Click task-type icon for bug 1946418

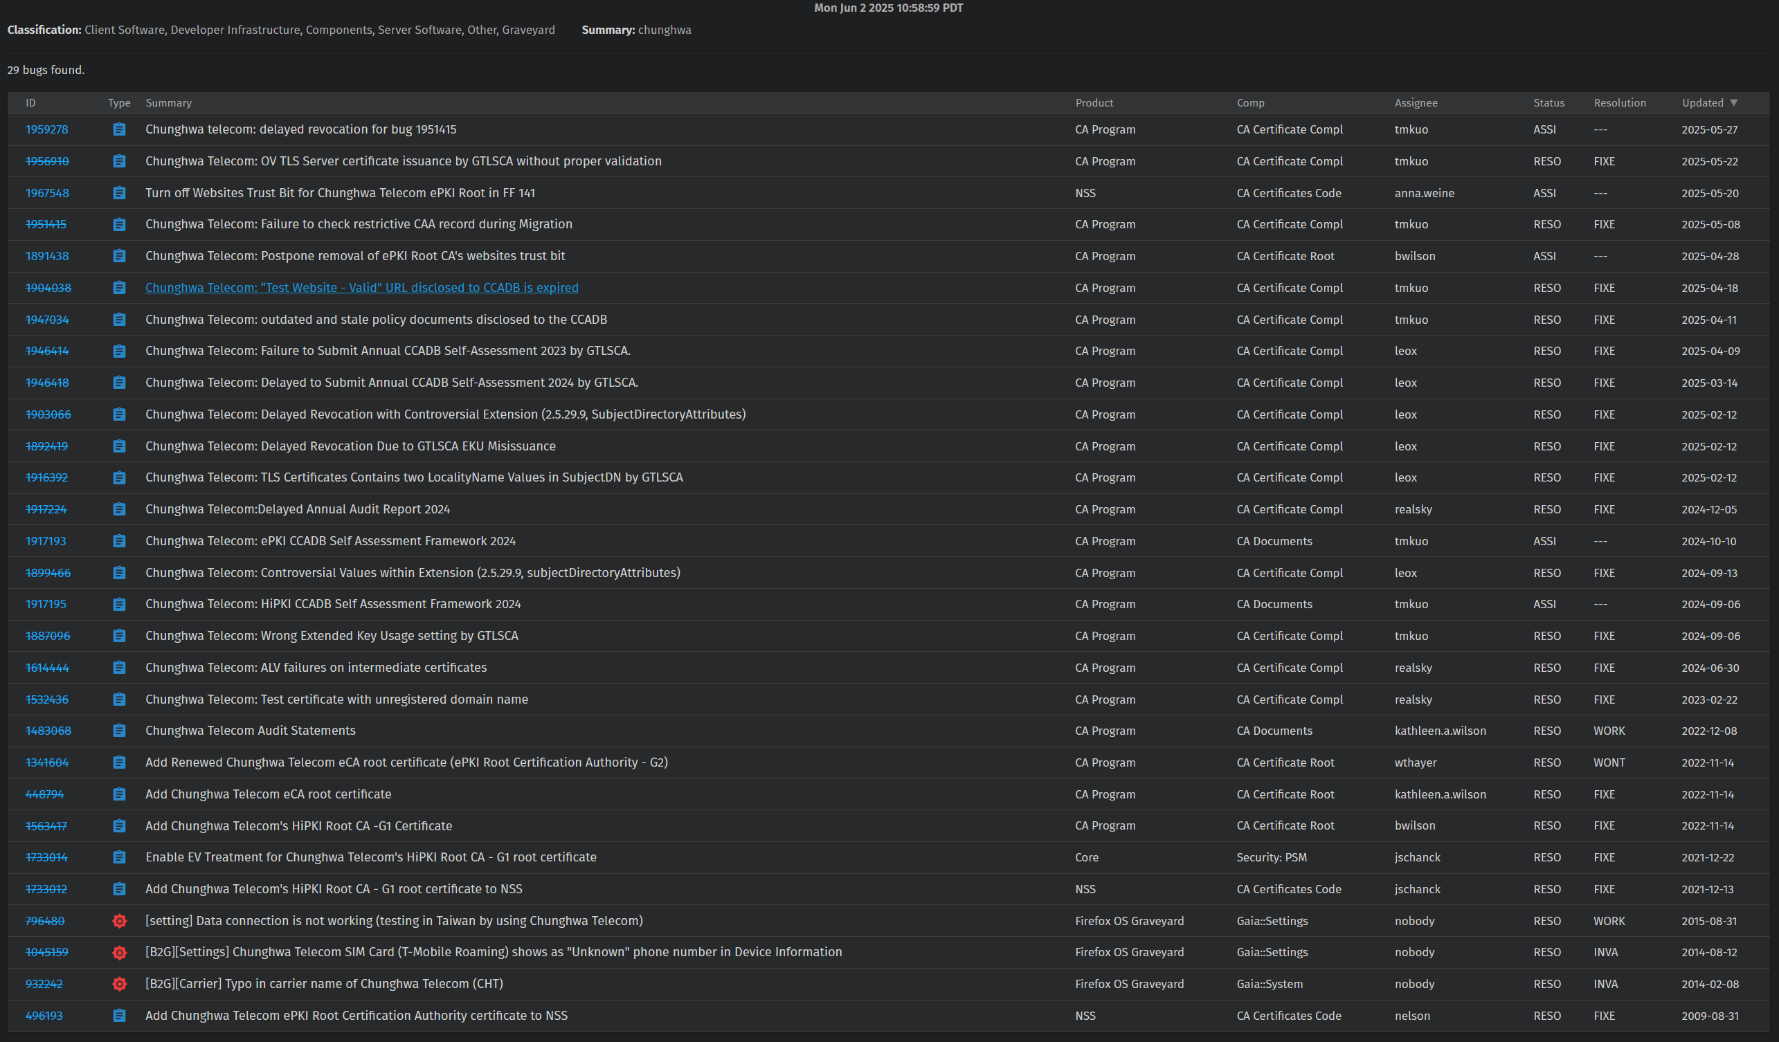119,383
